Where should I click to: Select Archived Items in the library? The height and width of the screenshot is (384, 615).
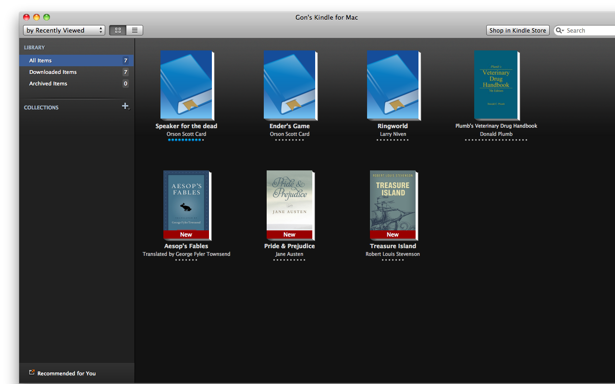[76, 84]
